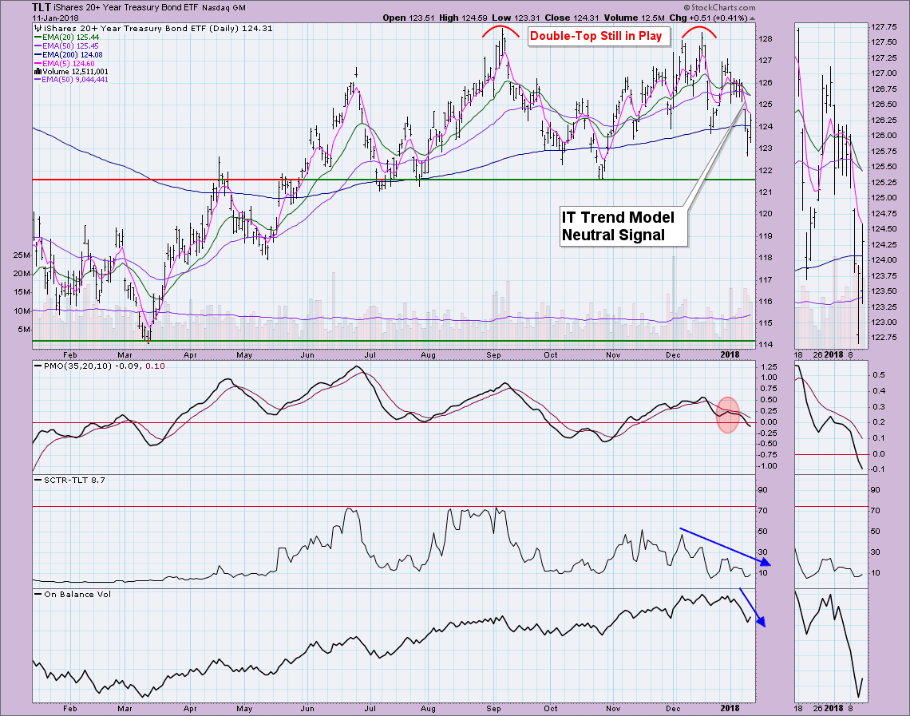The width and height of the screenshot is (910, 716).
Task: Click the 127.75 label on the zoom panel axis
Action: click(x=883, y=27)
